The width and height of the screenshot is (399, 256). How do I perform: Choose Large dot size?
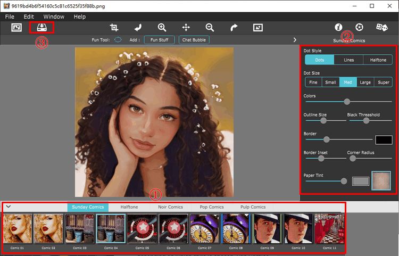click(365, 82)
